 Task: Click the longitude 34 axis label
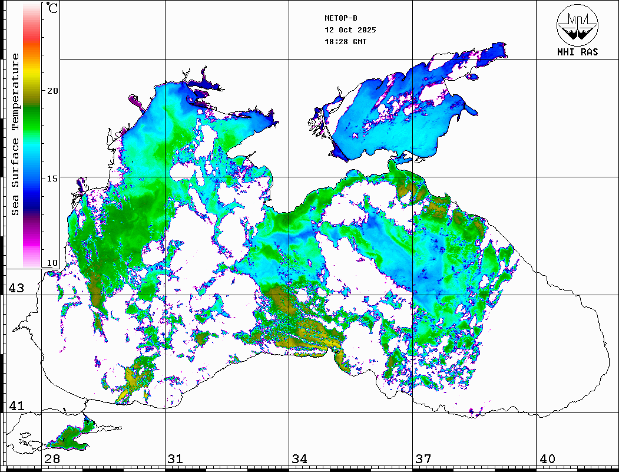(299, 459)
